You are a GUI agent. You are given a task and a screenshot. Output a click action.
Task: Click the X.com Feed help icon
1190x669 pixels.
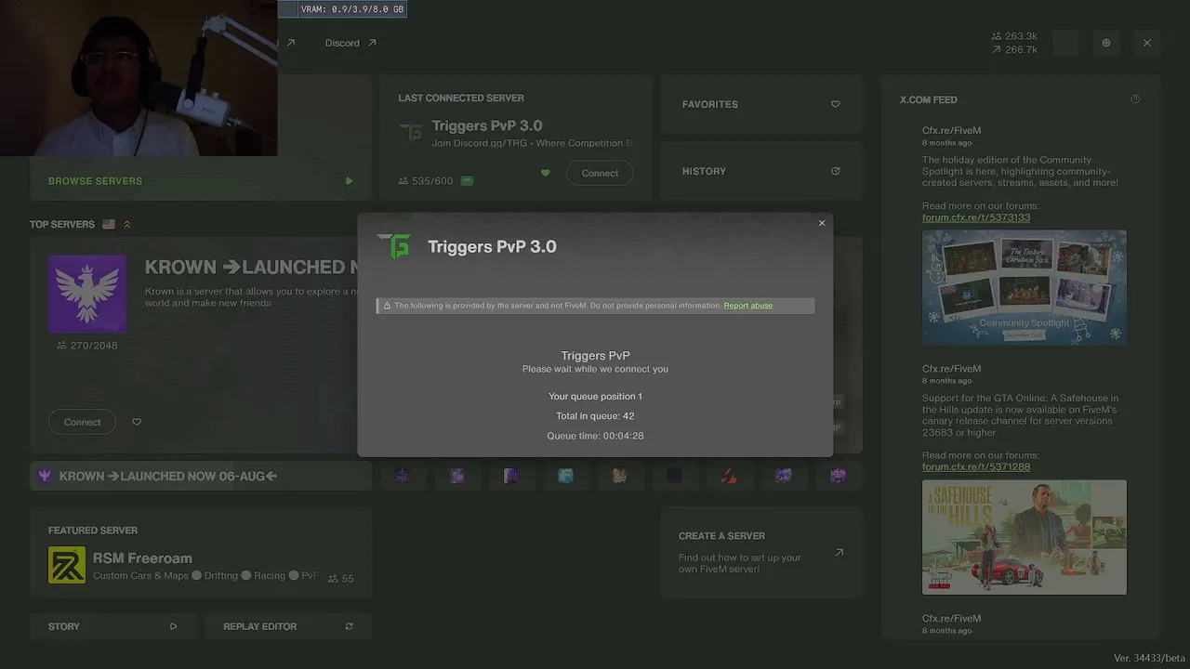tap(1135, 99)
